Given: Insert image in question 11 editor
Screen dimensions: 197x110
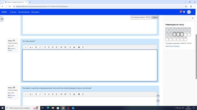Looking at the screenshot, I should (x=74, y=47).
